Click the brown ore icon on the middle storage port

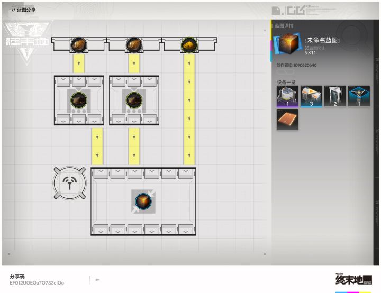click(134, 45)
